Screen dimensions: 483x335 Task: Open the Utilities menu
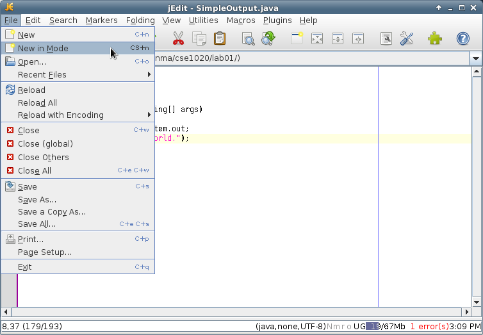[203, 20]
